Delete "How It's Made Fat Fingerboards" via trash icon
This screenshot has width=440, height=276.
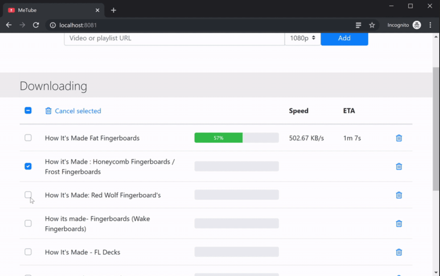[399, 138]
